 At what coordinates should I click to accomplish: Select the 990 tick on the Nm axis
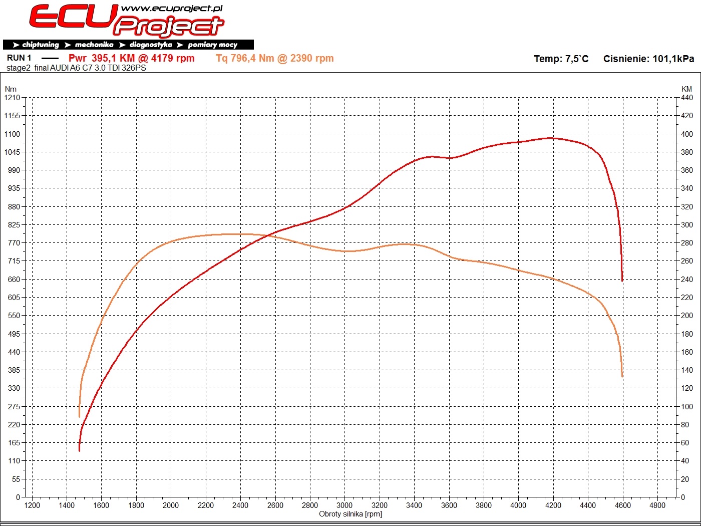coord(14,170)
